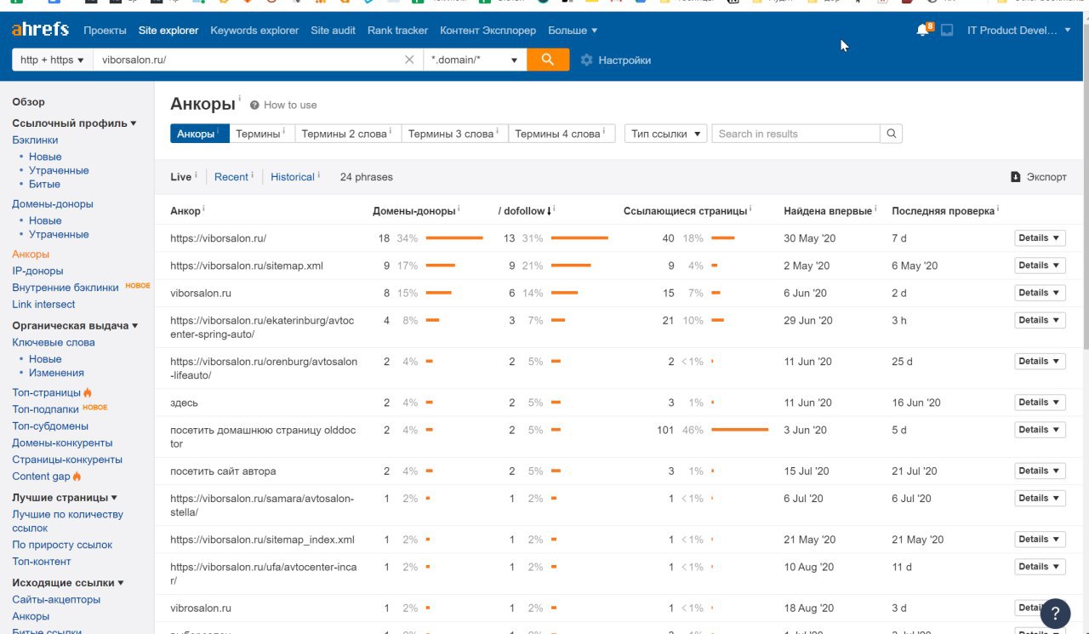Image resolution: width=1089 pixels, height=634 pixels.
Task: Switch to Термины 4 слова tab
Action: pos(562,134)
